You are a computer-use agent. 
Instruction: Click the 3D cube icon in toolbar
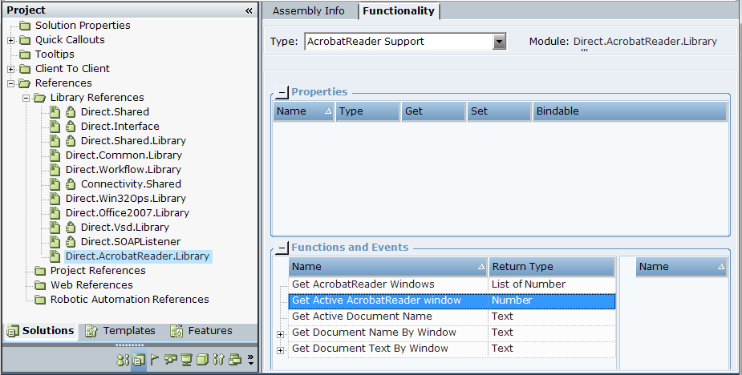click(x=202, y=360)
